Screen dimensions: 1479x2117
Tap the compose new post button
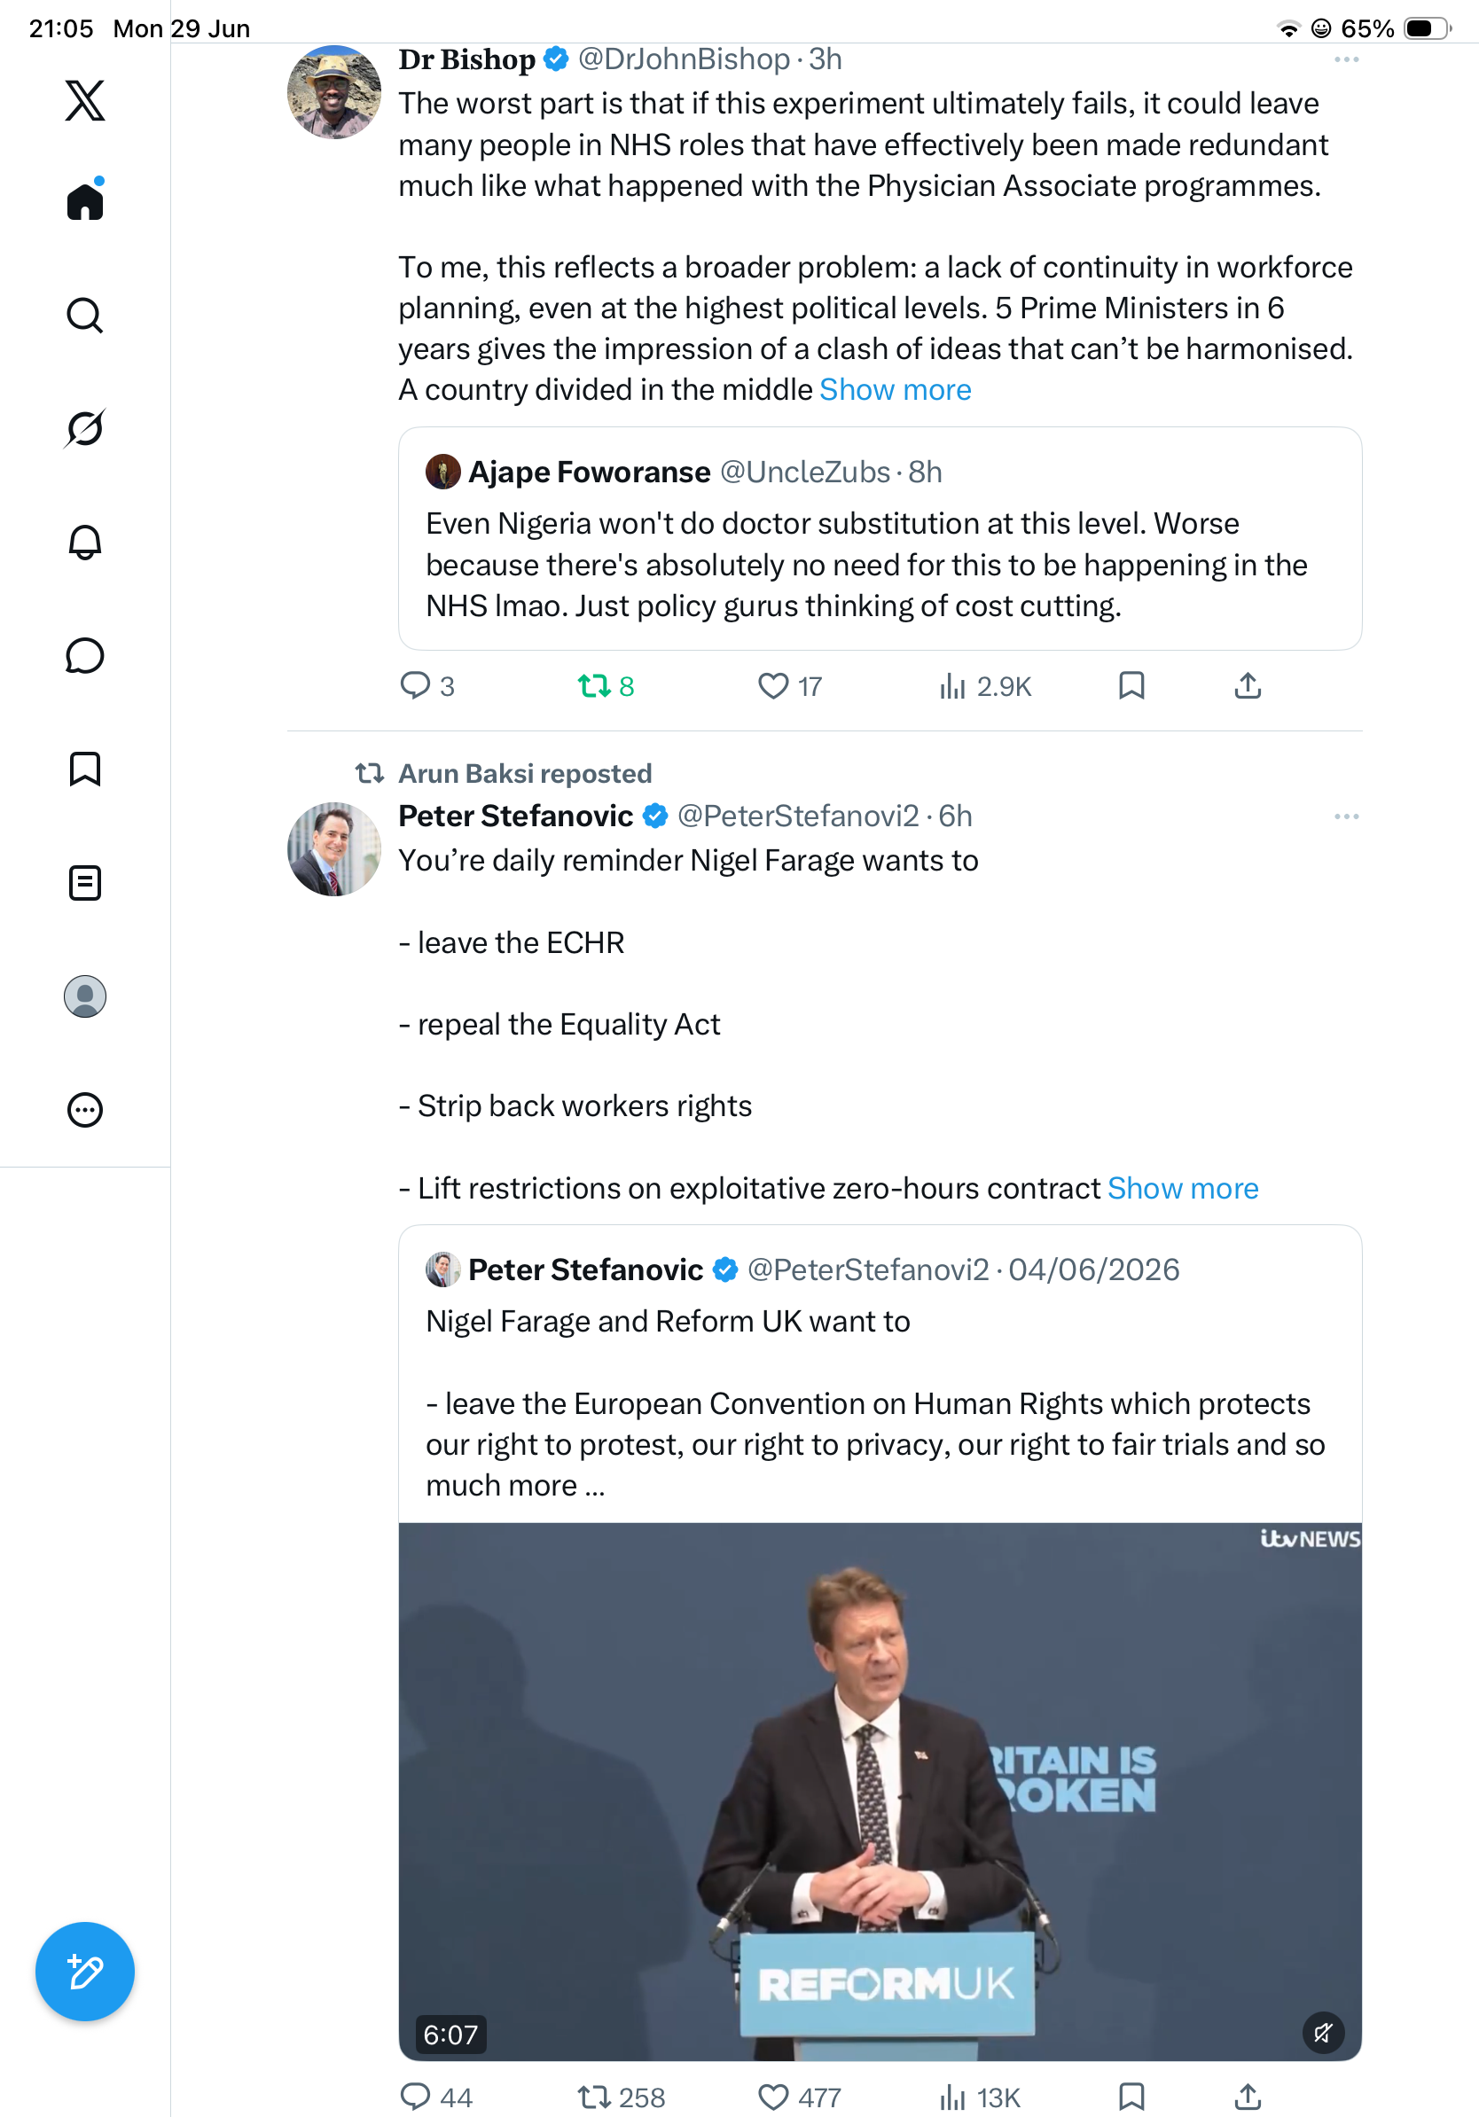point(85,1972)
